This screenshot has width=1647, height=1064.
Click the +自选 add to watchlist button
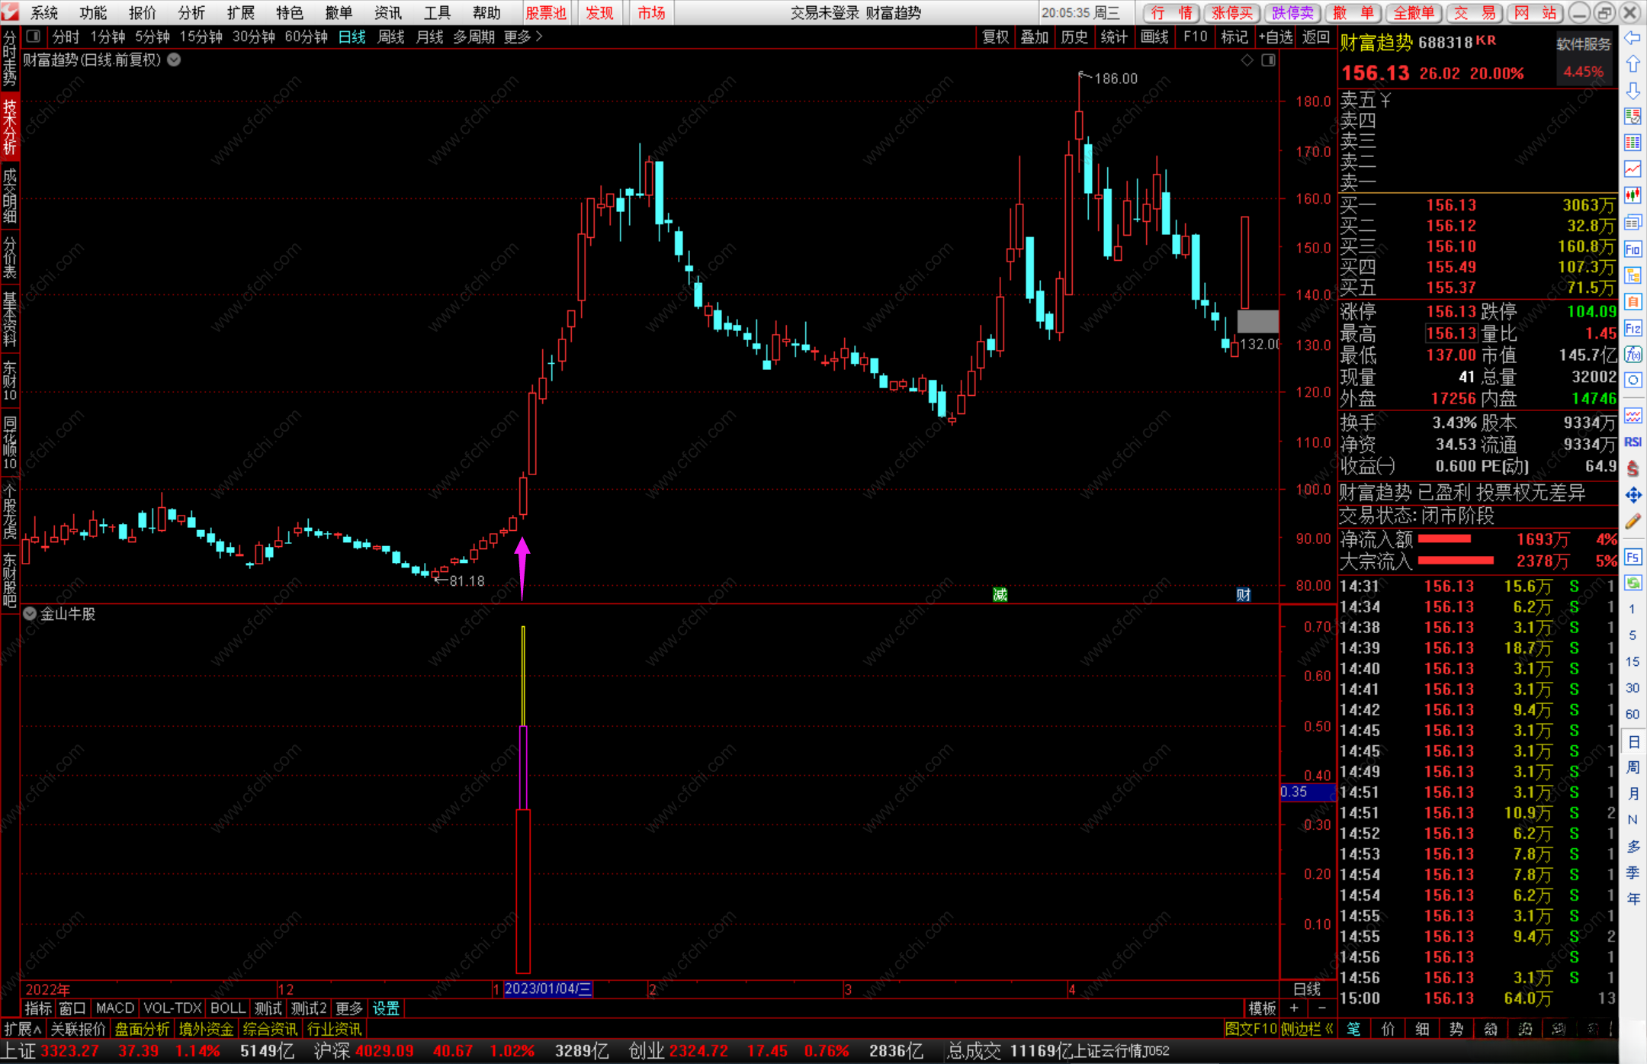[x=1276, y=37]
